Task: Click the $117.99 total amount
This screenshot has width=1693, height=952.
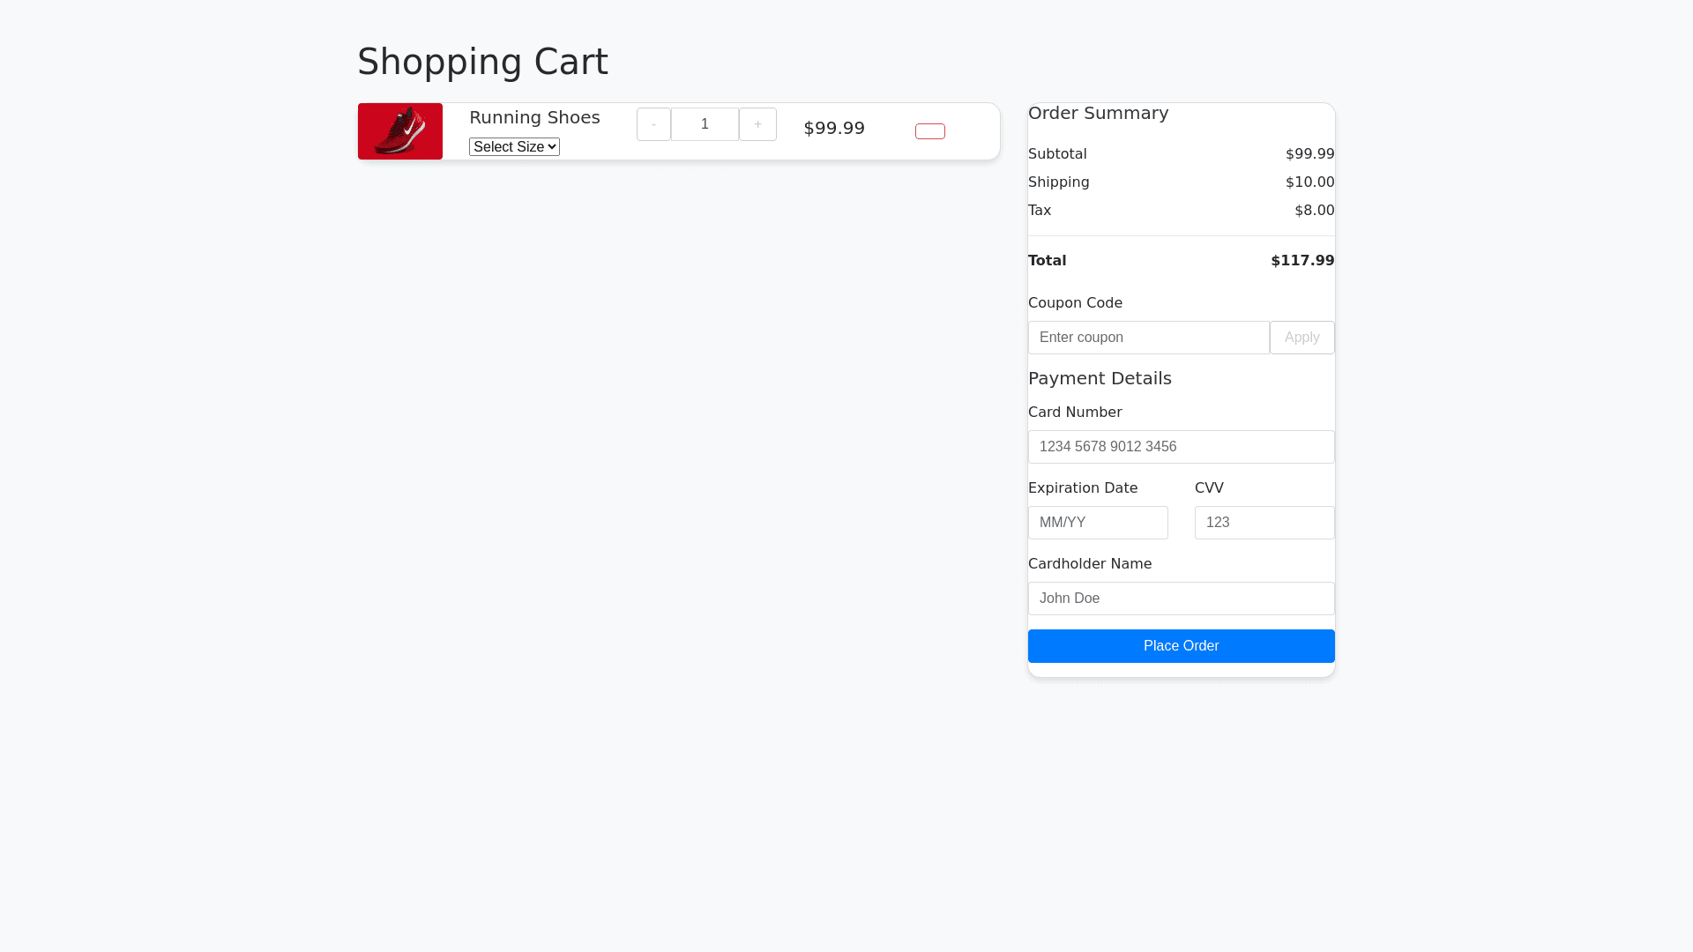Action: [1301, 261]
